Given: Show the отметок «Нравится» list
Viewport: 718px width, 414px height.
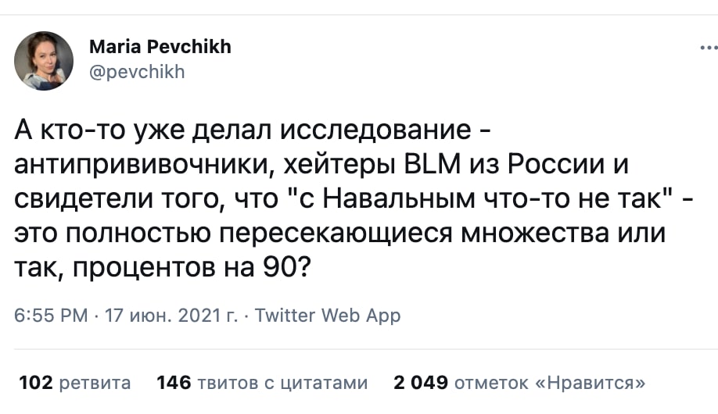Looking at the screenshot, I should [x=550, y=383].
